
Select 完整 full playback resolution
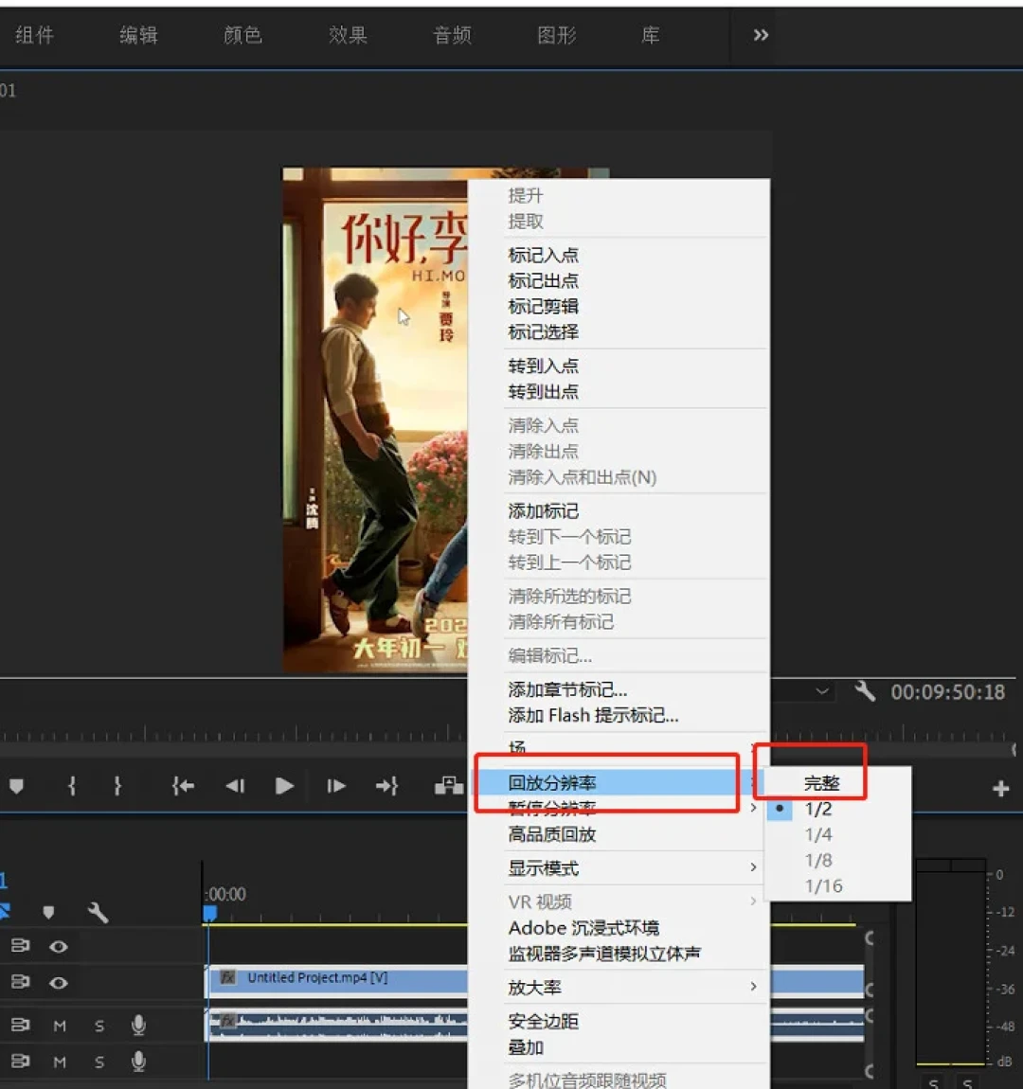(x=838, y=783)
